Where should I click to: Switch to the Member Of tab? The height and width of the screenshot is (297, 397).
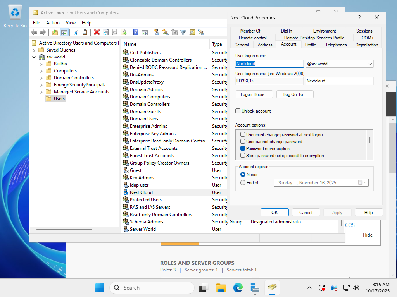pyautogui.click(x=250, y=31)
